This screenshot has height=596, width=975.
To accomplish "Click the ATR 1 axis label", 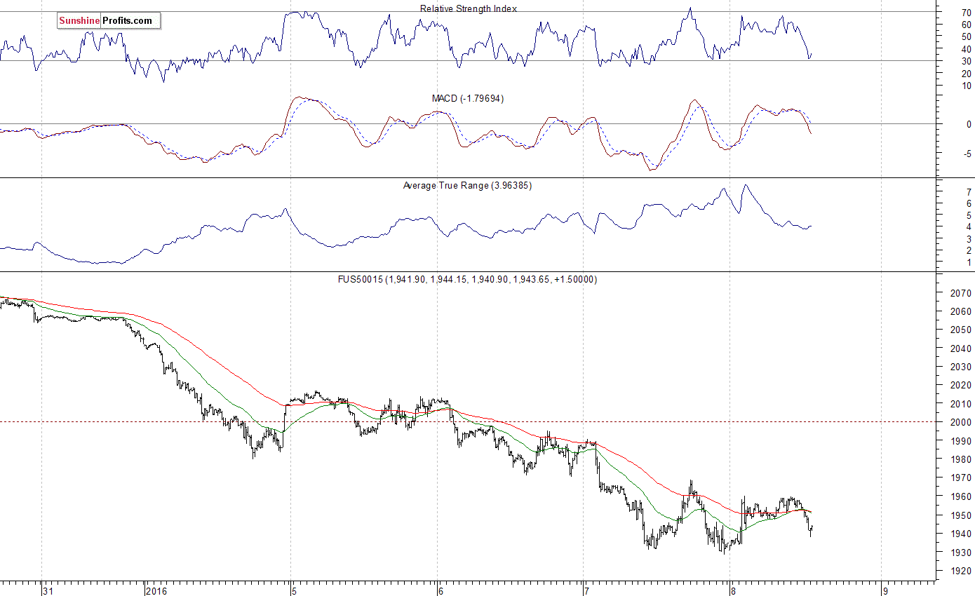I will (x=969, y=263).
